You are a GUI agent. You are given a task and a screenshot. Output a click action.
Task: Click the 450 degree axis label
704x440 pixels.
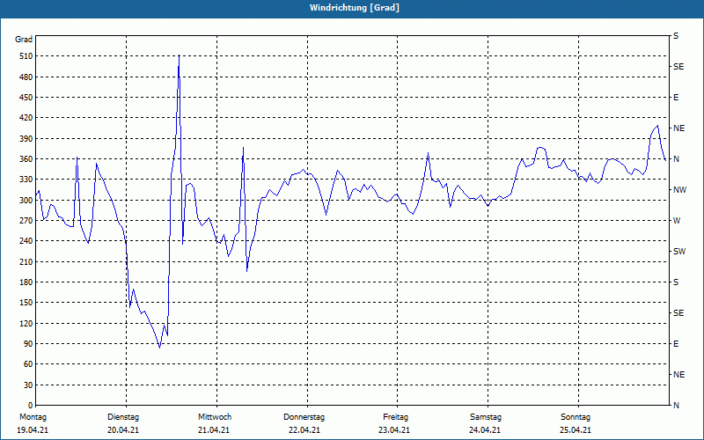[26, 98]
